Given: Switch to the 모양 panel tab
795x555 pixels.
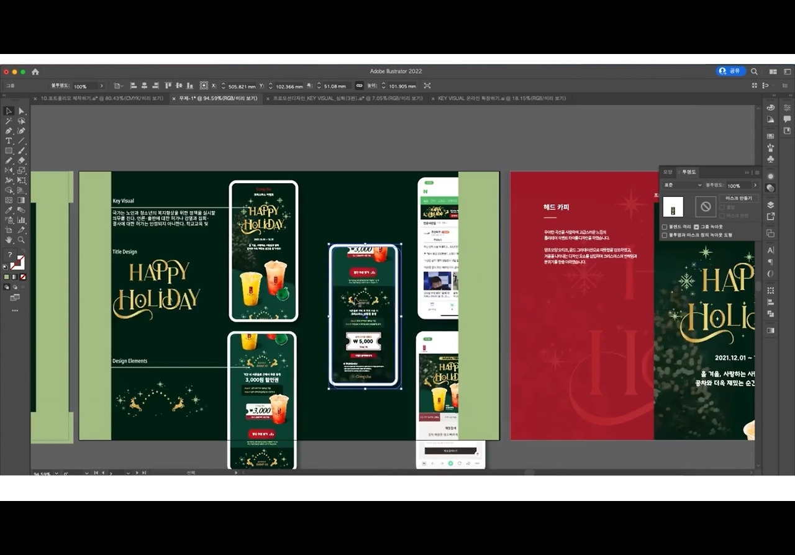Looking at the screenshot, I should 668,172.
